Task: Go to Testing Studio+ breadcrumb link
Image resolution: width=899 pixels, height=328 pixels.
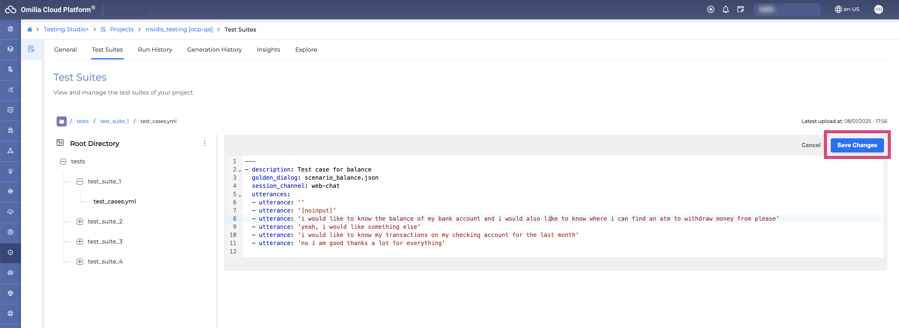Action: [66, 30]
